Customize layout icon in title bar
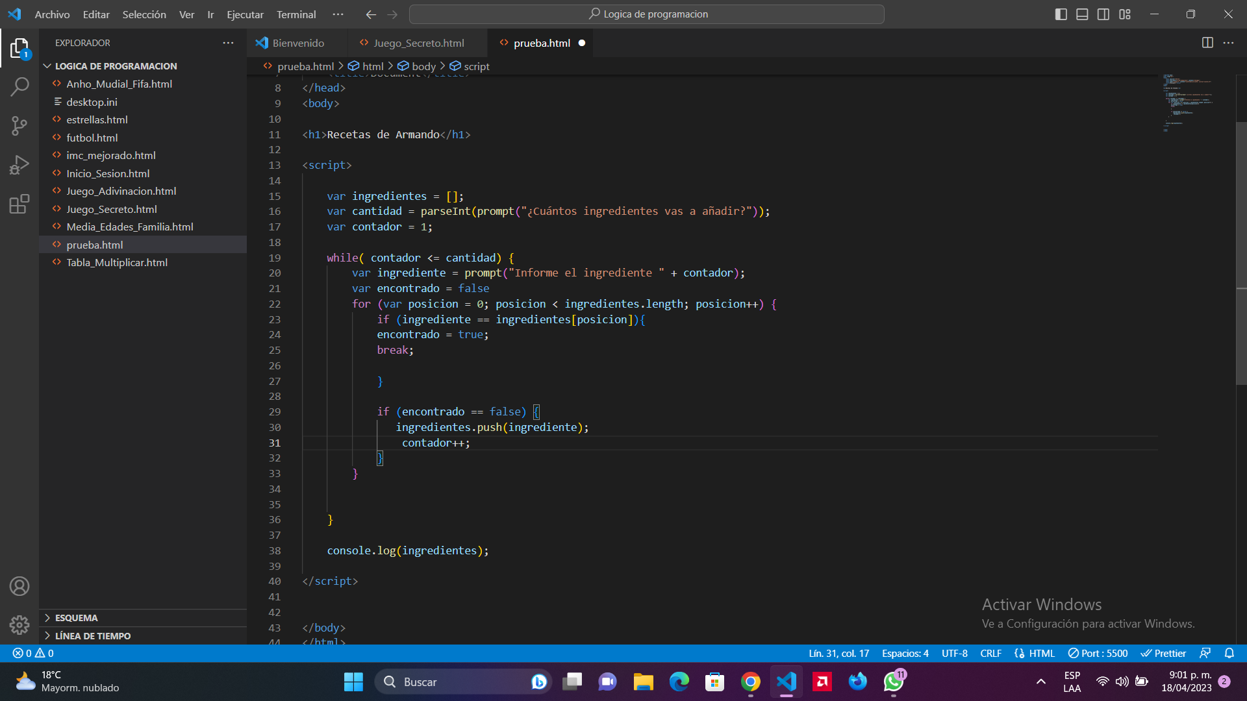Image resolution: width=1247 pixels, height=701 pixels. pyautogui.click(x=1125, y=14)
